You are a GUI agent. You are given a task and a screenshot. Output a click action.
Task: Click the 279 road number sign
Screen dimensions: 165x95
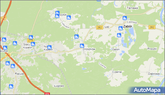30,40
